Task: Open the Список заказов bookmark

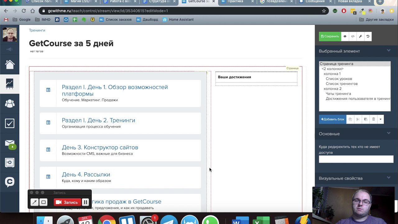Action: [115, 20]
